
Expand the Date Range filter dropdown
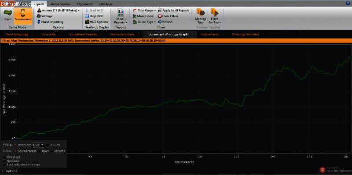(x=145, y=11)
